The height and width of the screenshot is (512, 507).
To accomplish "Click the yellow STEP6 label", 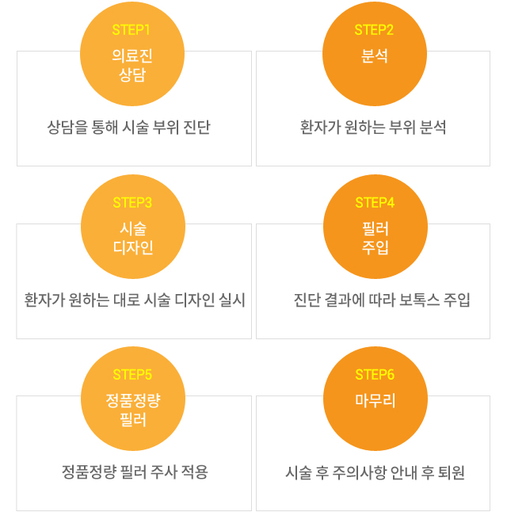I will (x=375, y=375).
